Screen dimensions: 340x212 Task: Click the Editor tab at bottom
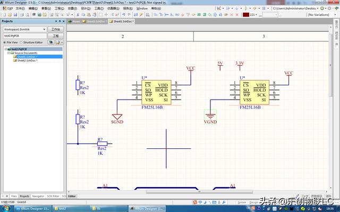[x=72, y=196]
